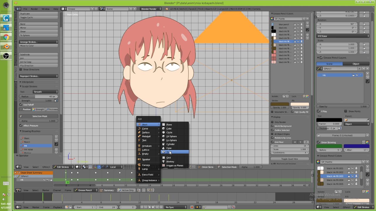Select Camera from the Add menu
The height and width of the screenshot is (211, 376).
[x=149, y=165]
